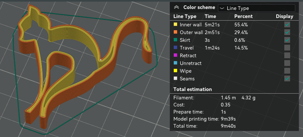Click the 55.4% percent value
The height and width of the screenshot is (137, 303).
tap(241, 25)
